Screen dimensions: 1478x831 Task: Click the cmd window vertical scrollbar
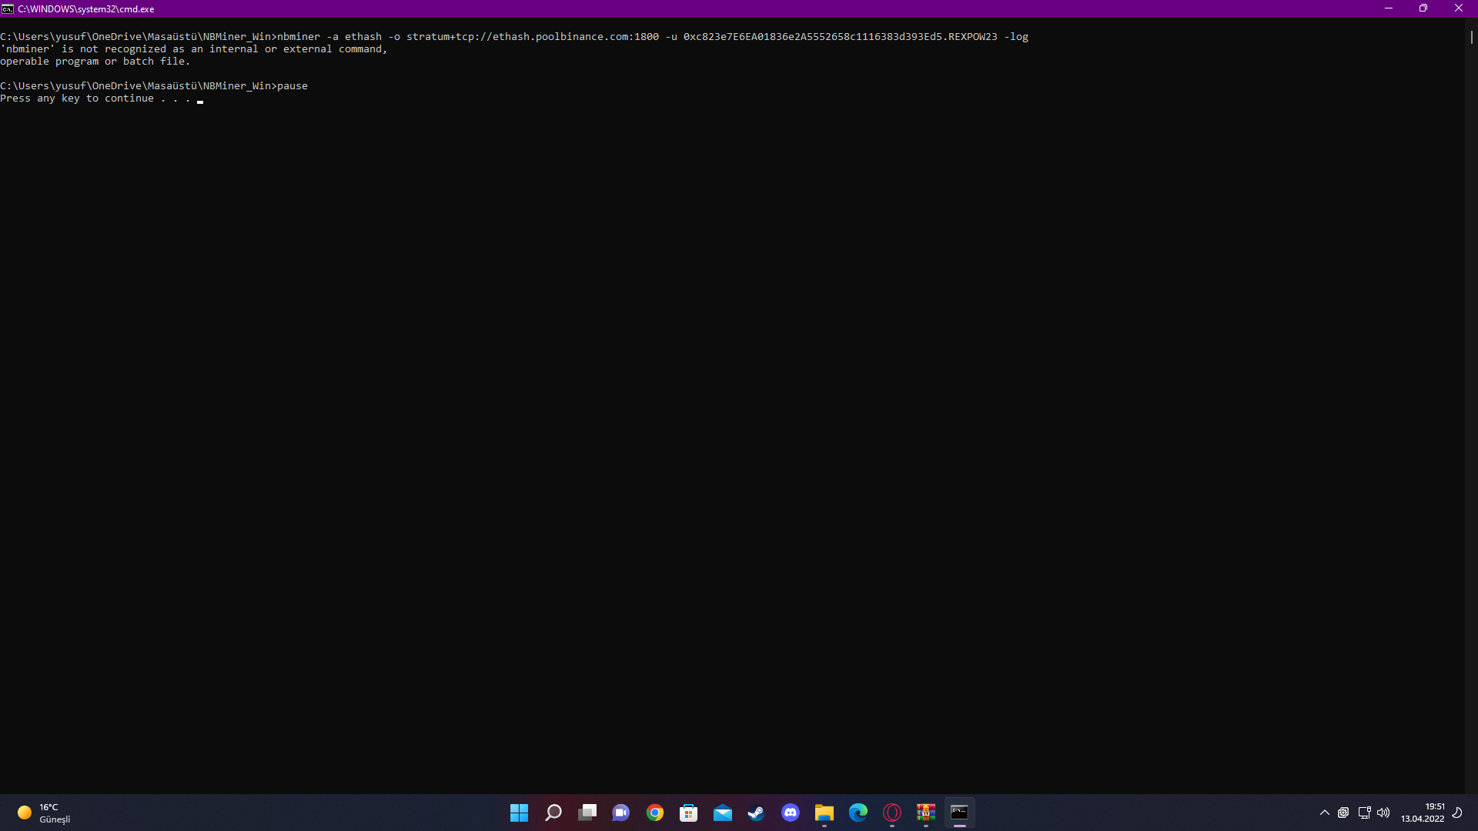[1471, 37]
